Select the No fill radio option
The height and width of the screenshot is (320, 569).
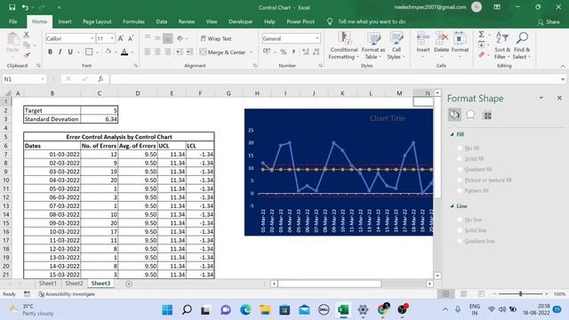[x=460, y=148]
